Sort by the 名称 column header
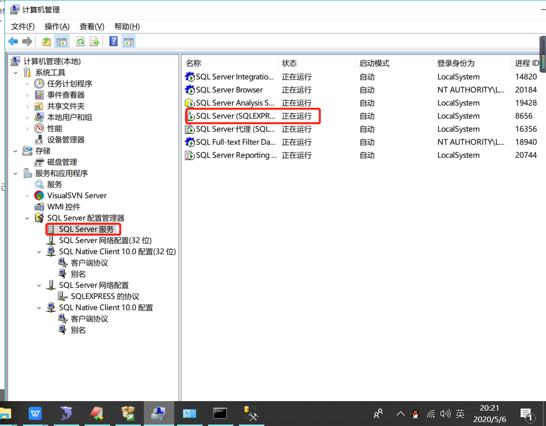The height and width of the screenshot is (426, 546). pos(230,63)
